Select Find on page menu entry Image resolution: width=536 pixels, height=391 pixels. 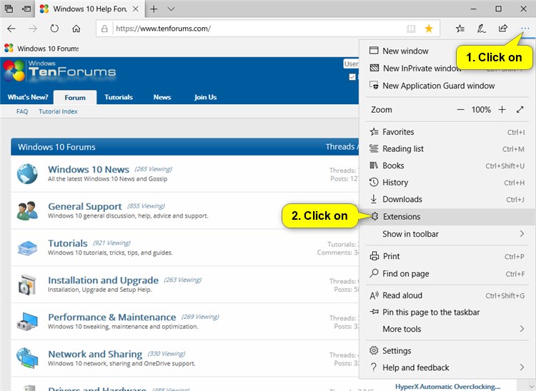447,274
